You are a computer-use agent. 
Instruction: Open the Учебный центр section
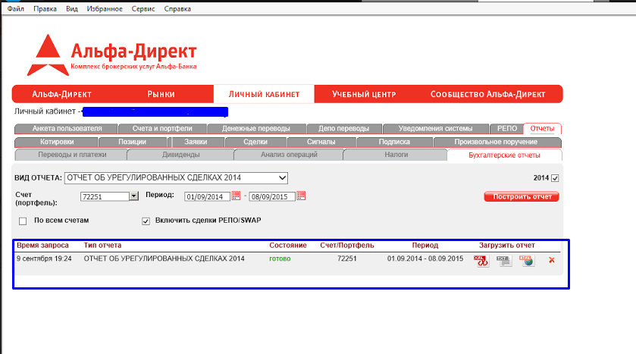click(364, 94)
